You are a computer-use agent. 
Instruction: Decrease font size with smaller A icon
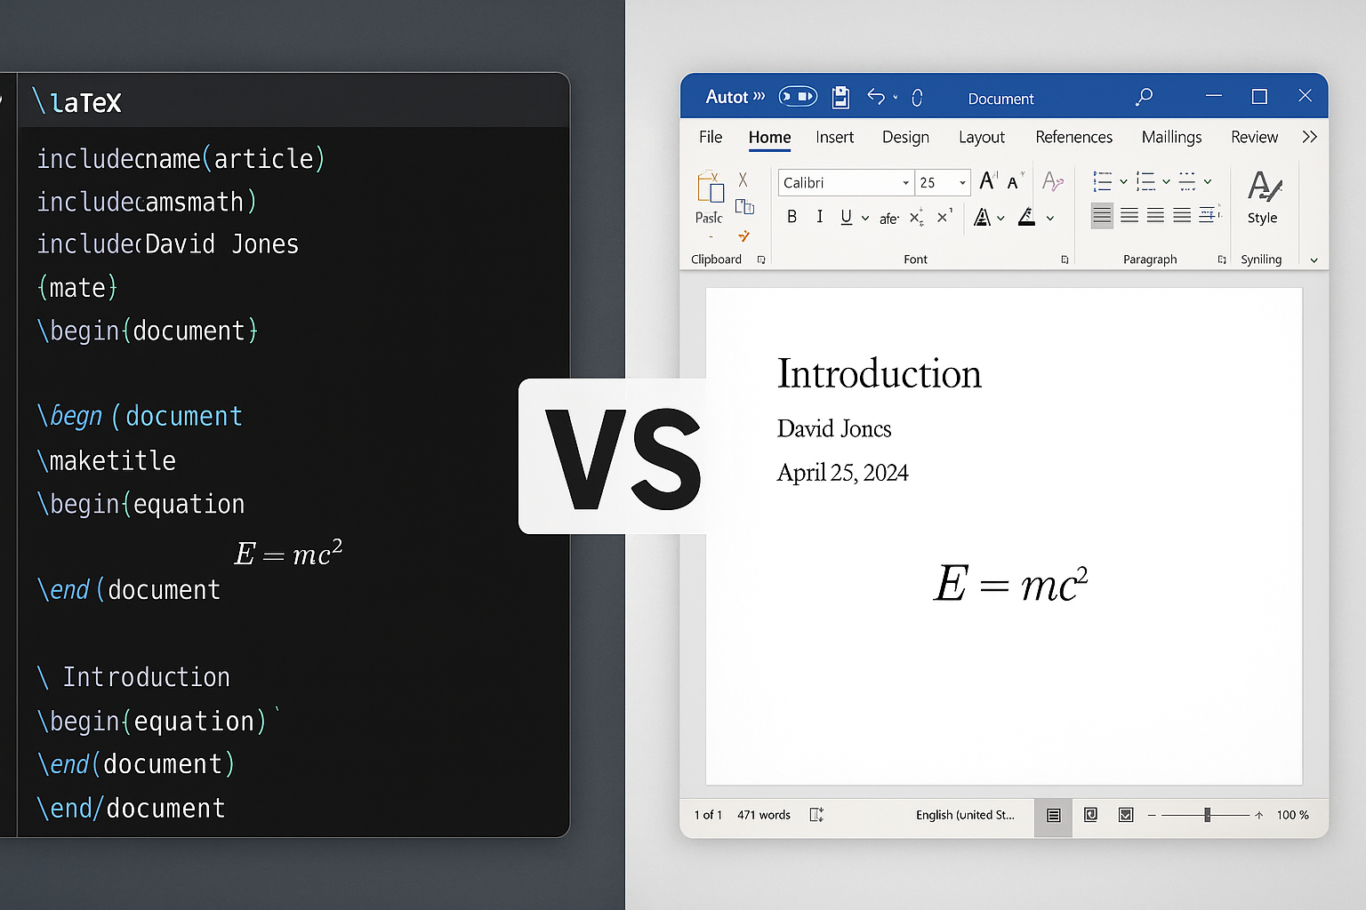pyautogui.click(x=1014, y=182)
